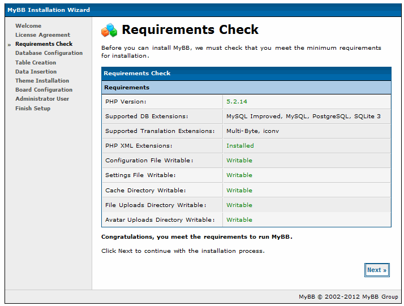
Task: Click the Requirements Check table header bar
Action: 246,74
